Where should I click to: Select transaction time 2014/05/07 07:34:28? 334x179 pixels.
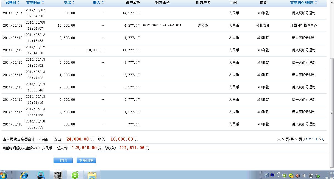(35, 13)
